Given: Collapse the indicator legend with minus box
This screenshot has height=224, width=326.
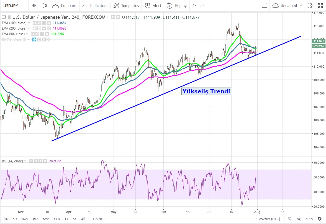Looking at the screenshot, I should point(3,17).
